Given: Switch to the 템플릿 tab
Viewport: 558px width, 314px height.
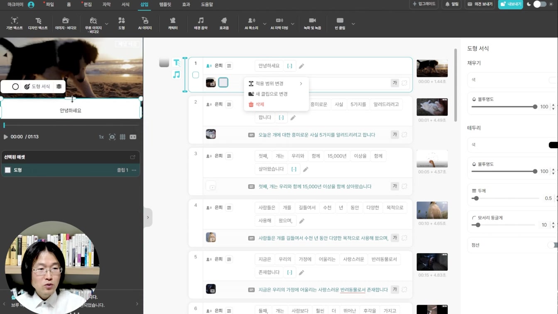Looking at the screenshot, I should pos(165,5).
